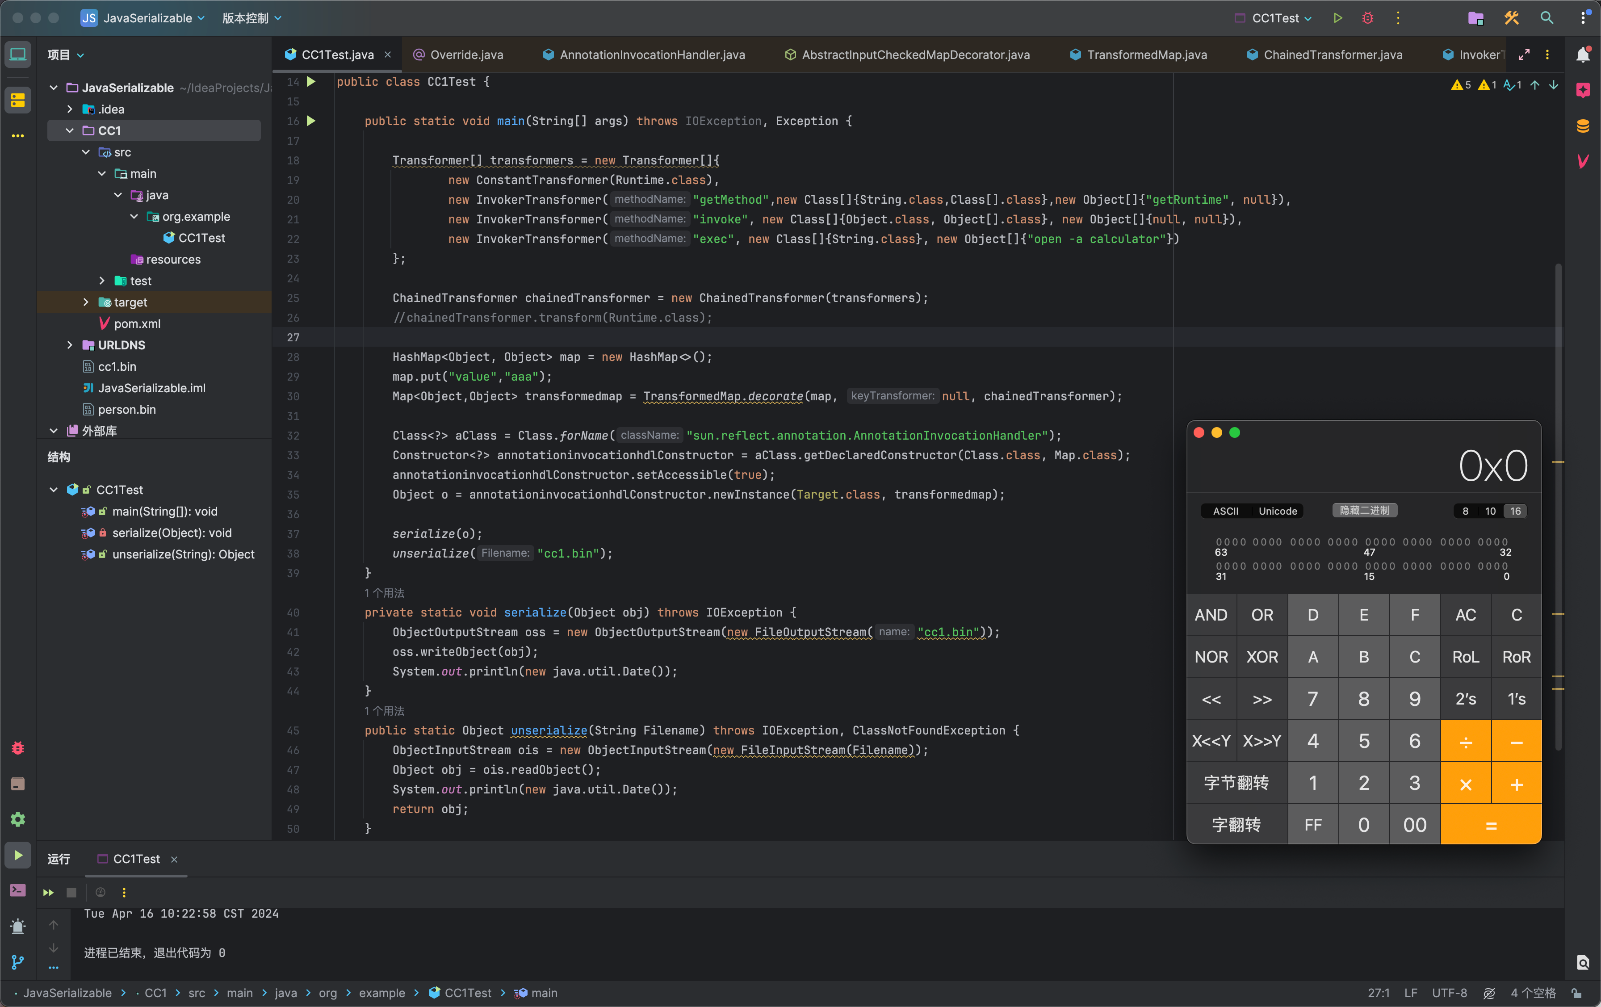1601x1007 pixels.
Task: Rerun CC1Test in the run panel
Action: pos(48,893)
